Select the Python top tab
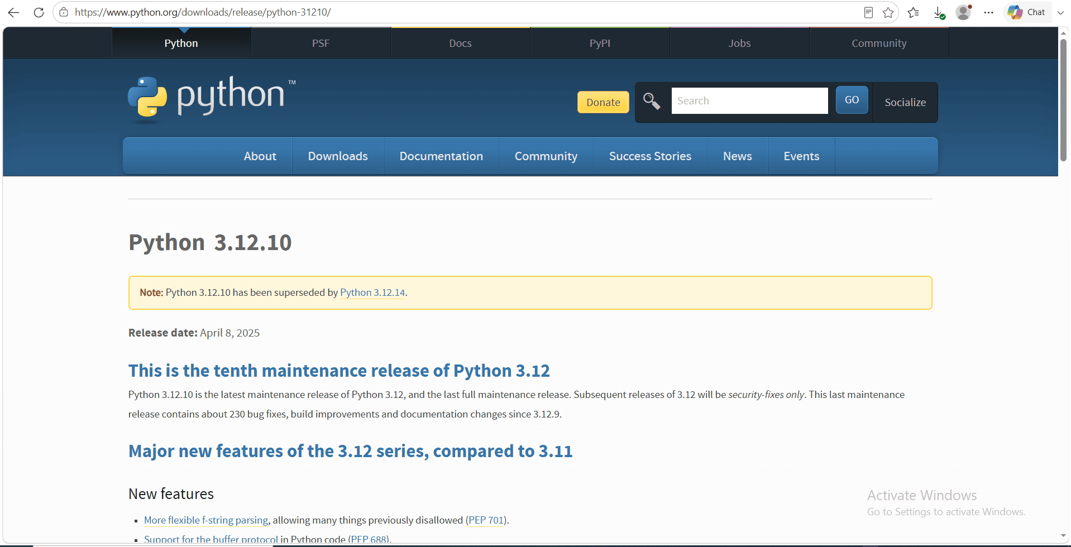Image resolution: width=1071 pixels, height=547 pixels. 181,43
